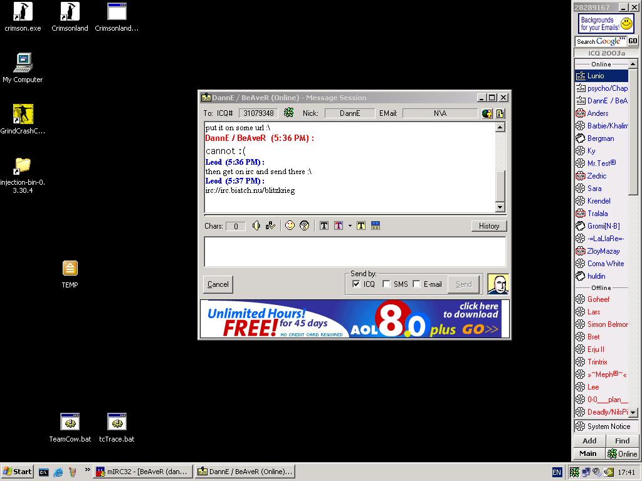Click the volume icon in system tray
The width and height of the screenshot is (642, 481).
click(x=597, y=472)
